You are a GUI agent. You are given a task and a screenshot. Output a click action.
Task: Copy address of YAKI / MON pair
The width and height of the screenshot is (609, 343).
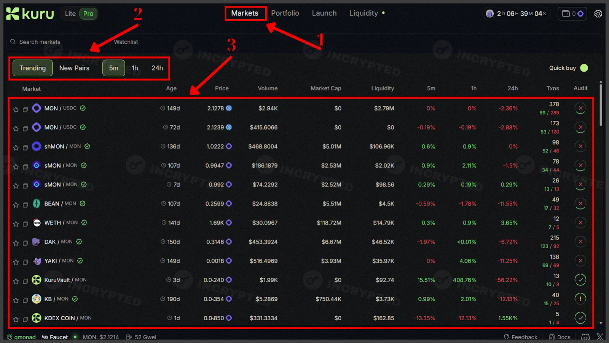[26, 262]
